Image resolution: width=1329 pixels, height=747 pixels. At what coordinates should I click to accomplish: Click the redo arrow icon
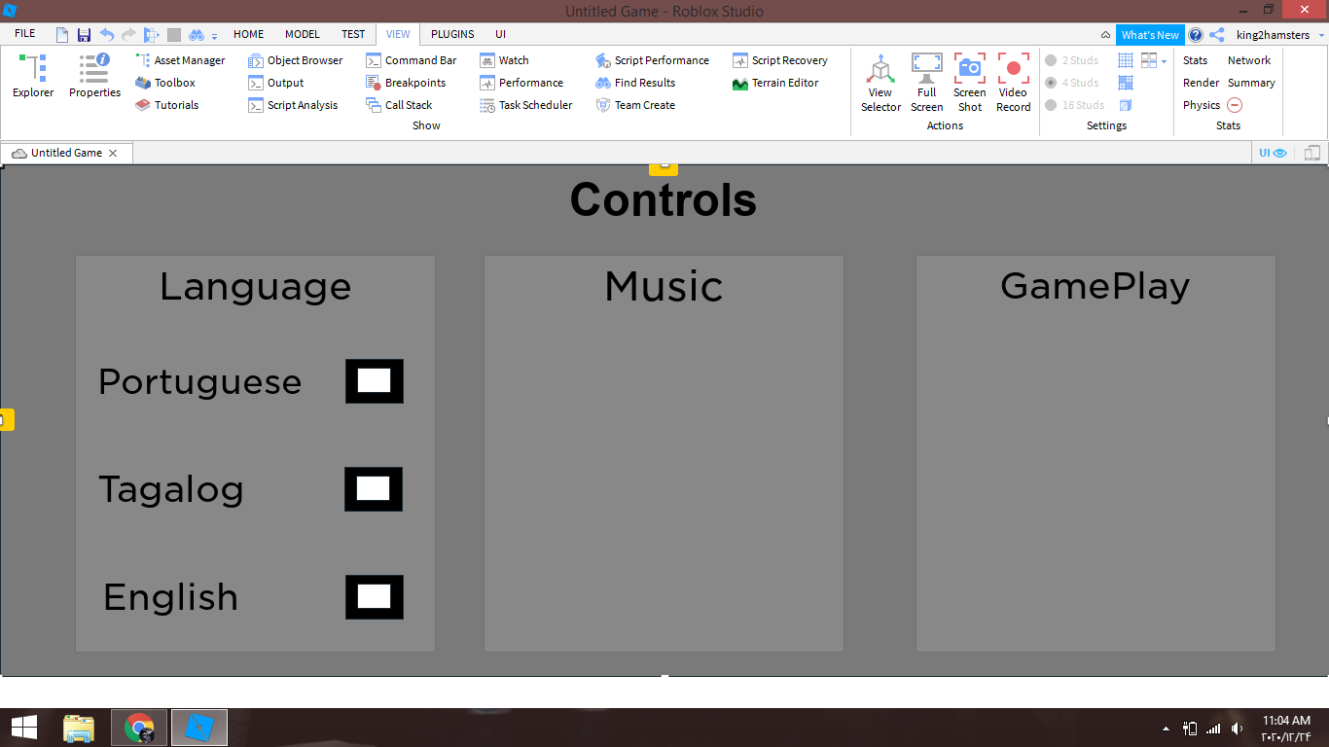tap(128, 35)
